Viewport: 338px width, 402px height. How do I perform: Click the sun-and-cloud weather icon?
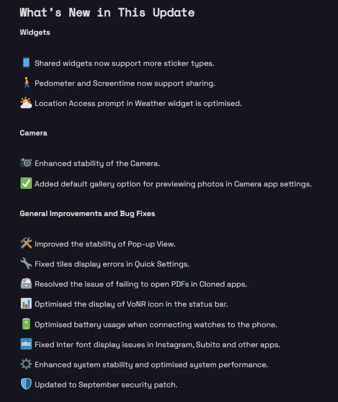(x=26, y=103)
